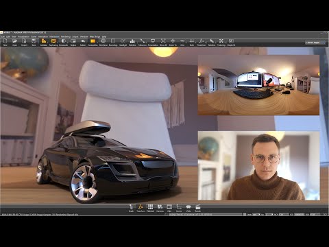
Task: Expand the Backplate options arrow
Action: (x=97, y=43)
